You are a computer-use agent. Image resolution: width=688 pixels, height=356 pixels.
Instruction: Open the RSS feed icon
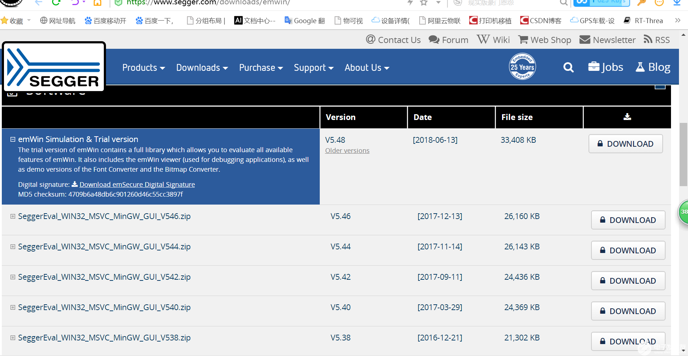tap(648, 39)
